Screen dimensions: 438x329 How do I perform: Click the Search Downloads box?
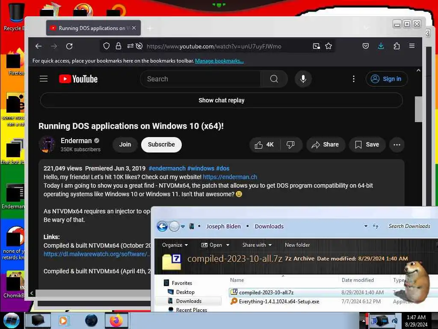[409, 226]
